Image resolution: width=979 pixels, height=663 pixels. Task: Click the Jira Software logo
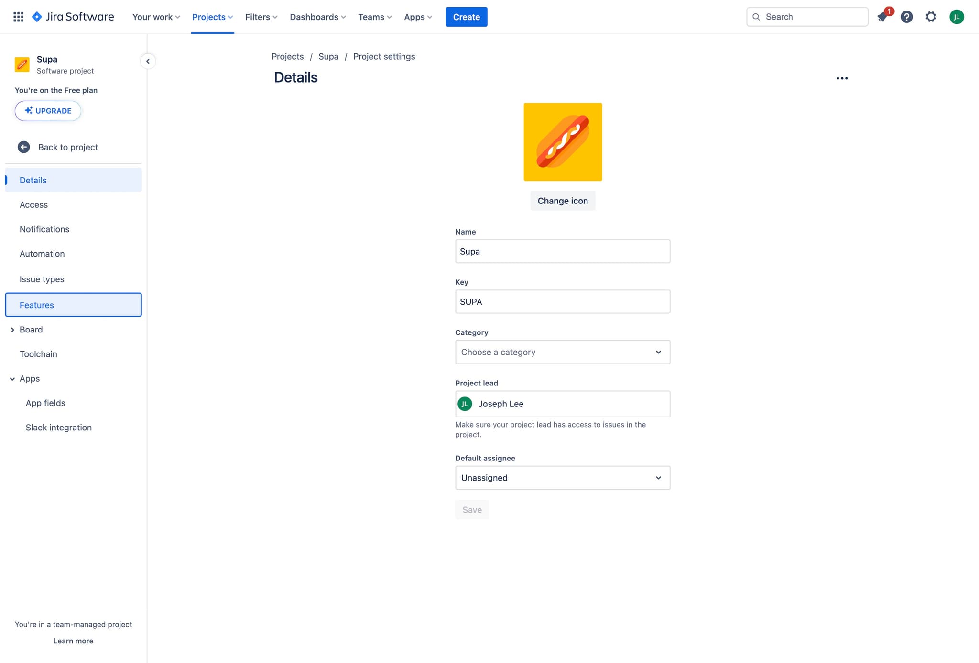[x=73, y=16]
